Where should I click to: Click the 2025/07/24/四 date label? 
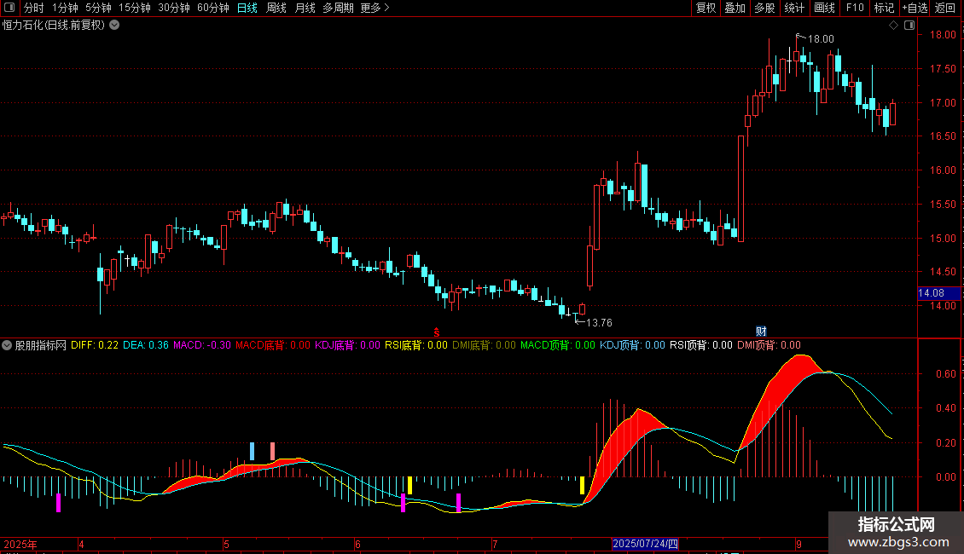point(645,544)
